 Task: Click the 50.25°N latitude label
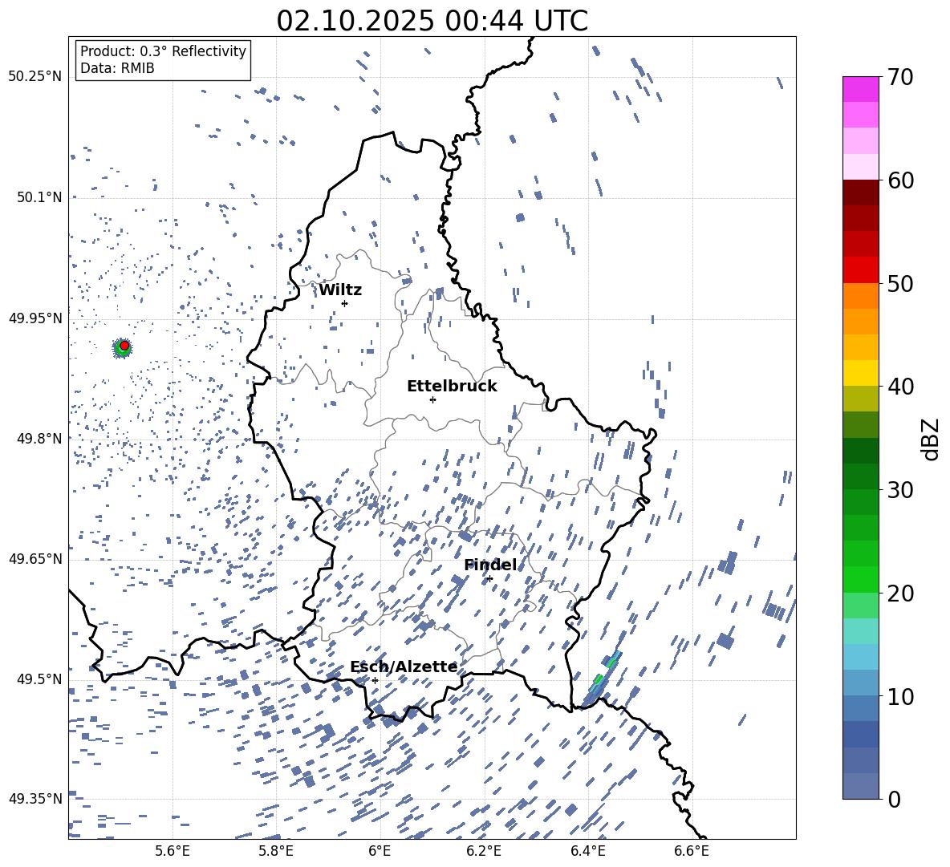(35, 77)
